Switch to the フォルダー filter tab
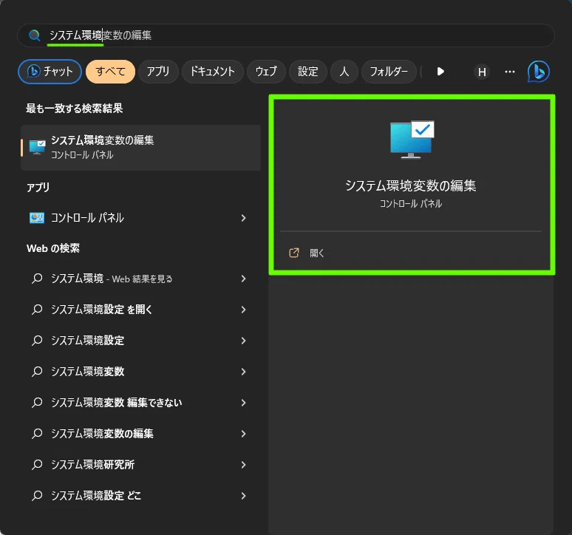The image size is (572, 535). (389, 72)
